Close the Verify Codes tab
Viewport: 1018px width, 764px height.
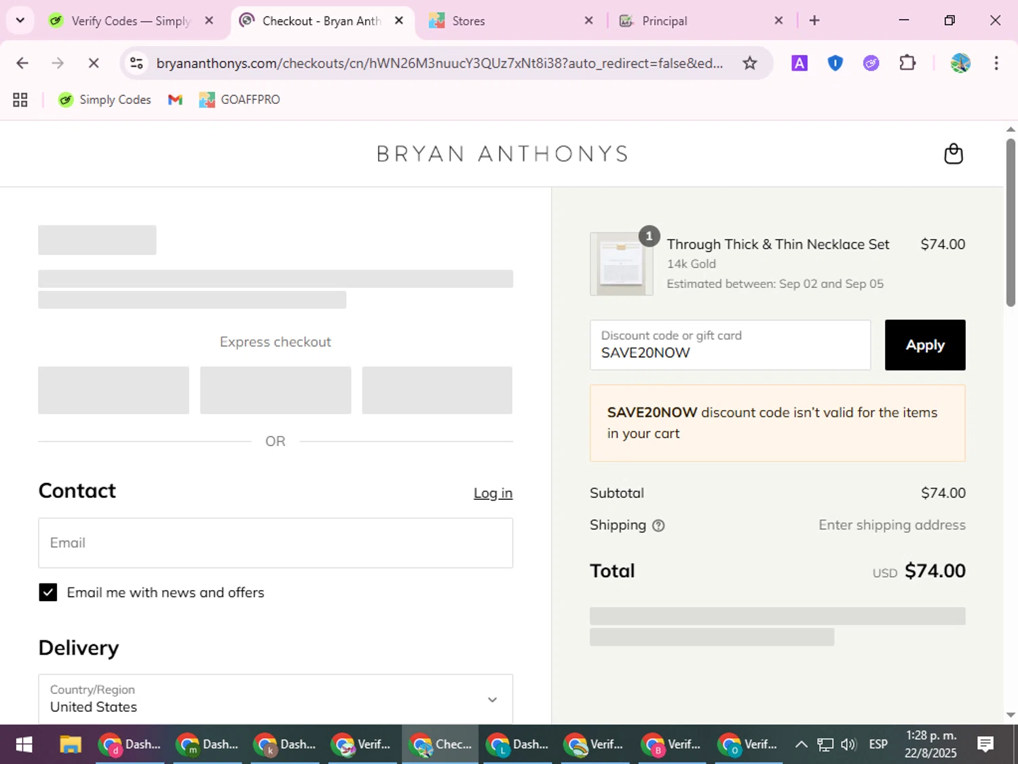[209, 20]
